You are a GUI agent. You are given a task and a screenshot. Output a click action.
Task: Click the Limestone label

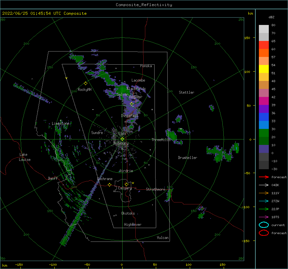click(60, 123)
